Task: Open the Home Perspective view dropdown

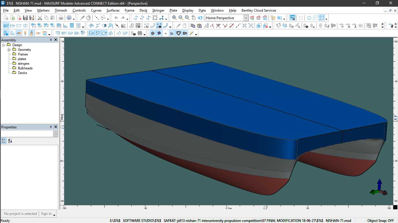Action: tap(246, 18)
